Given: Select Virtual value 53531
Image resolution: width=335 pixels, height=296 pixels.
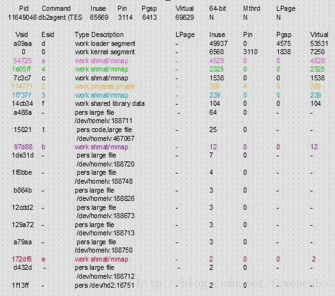Looking at the screenshot, I should click(319, 43).
